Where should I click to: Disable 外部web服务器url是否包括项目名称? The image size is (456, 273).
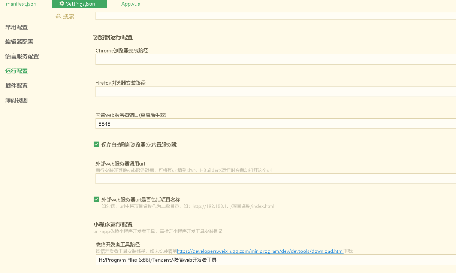click(x=96, y=199)
